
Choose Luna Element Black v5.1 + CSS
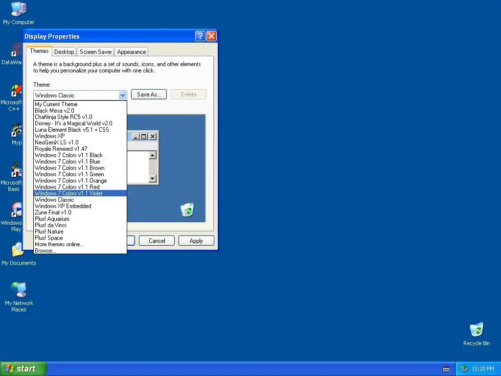click(80, 130)
